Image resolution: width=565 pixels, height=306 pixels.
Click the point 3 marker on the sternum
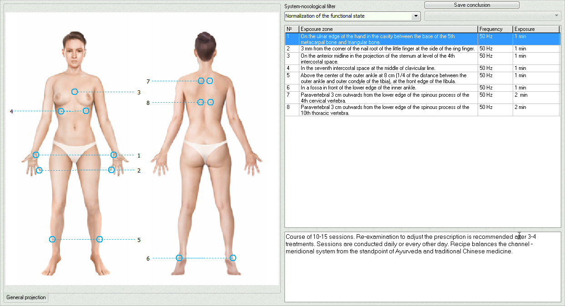tap(75, 92)
